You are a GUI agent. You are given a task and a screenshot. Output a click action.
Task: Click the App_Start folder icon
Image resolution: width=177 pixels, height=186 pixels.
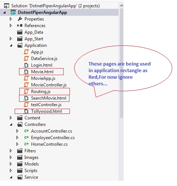point(20,39)
